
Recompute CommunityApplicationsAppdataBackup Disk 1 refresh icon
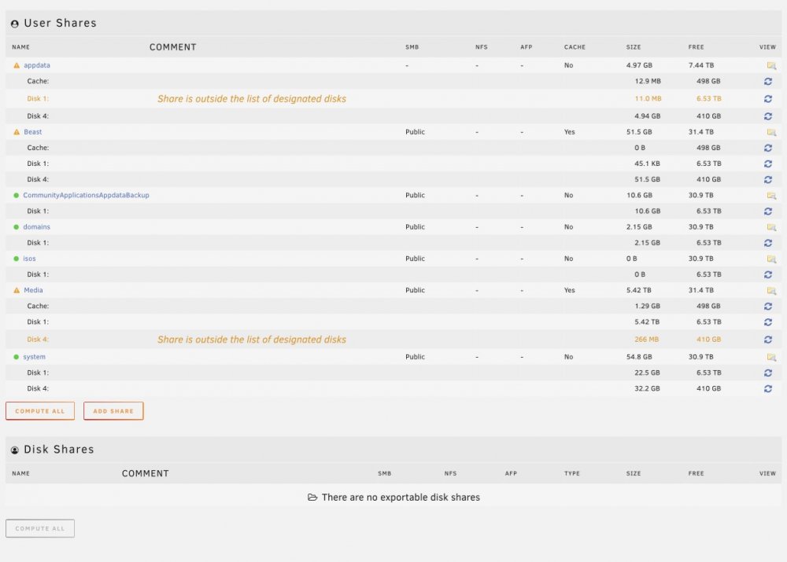point(768,211)
